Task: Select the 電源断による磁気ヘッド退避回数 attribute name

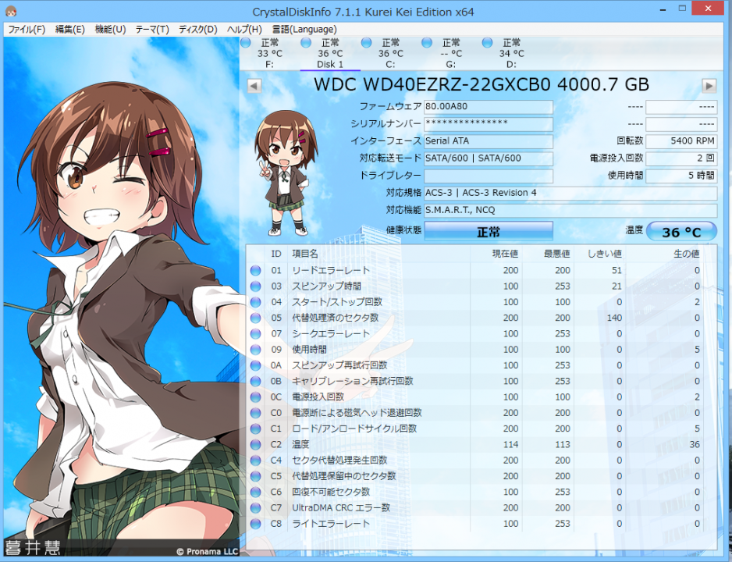Action: [357, 413]
